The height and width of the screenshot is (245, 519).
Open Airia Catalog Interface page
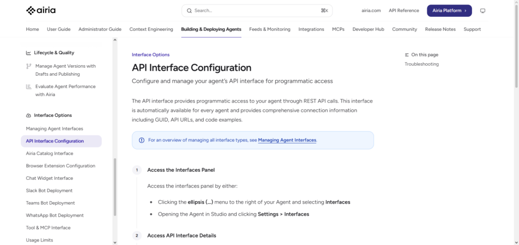click(x=50, y=154)
